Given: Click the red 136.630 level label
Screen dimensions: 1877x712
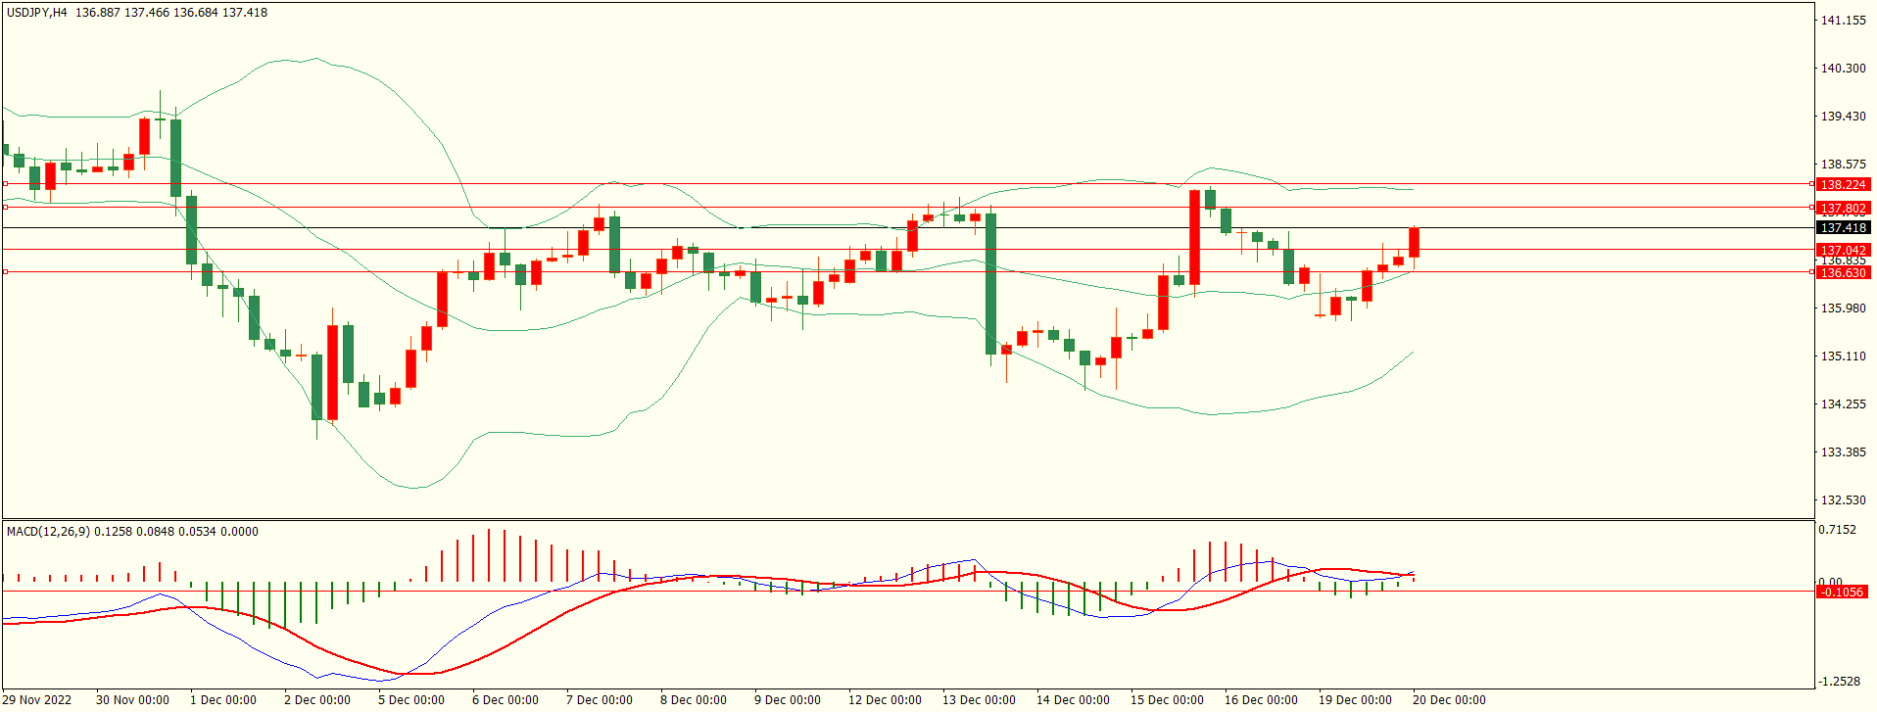Looking at the screenshot, I should tap(1843, 273).
